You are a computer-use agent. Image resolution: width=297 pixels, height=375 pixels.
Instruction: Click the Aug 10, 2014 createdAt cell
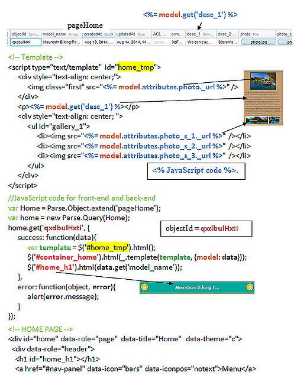pos(99,42)
